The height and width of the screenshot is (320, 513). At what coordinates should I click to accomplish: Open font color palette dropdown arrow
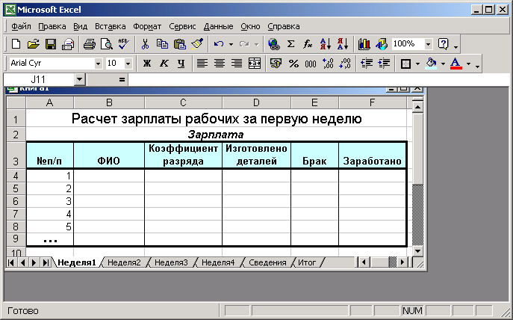pyautogui.click(x=468, y=64)
